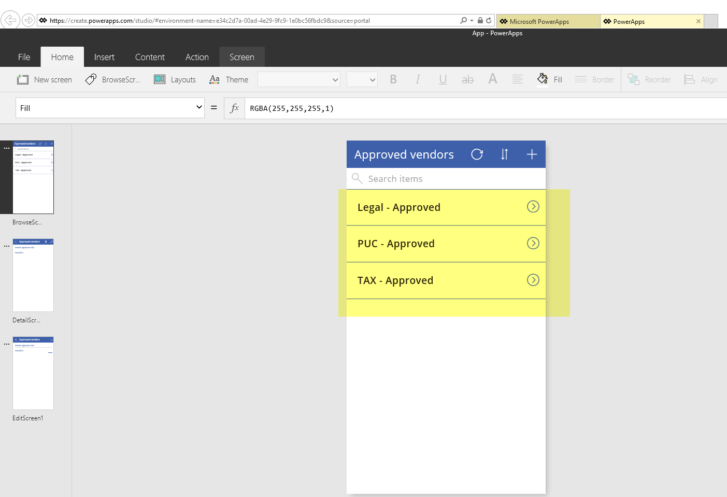Open the Theme button
The image size is (727, 497).
[x=229, y=79]
